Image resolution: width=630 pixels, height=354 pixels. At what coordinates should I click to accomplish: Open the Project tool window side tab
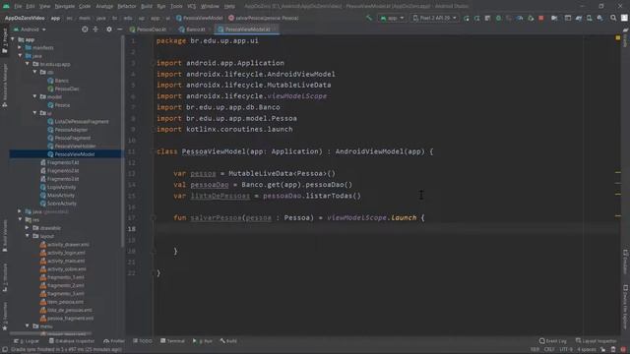pyautogui.click(x=5, y=41)
